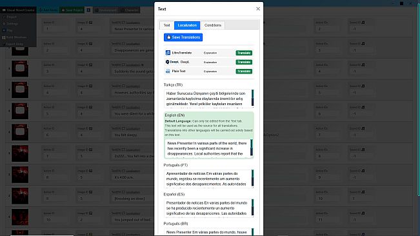Click the scrollbar in the Turkish text area
The width and height of the screenshot is (420, 236).
(253, 98)
